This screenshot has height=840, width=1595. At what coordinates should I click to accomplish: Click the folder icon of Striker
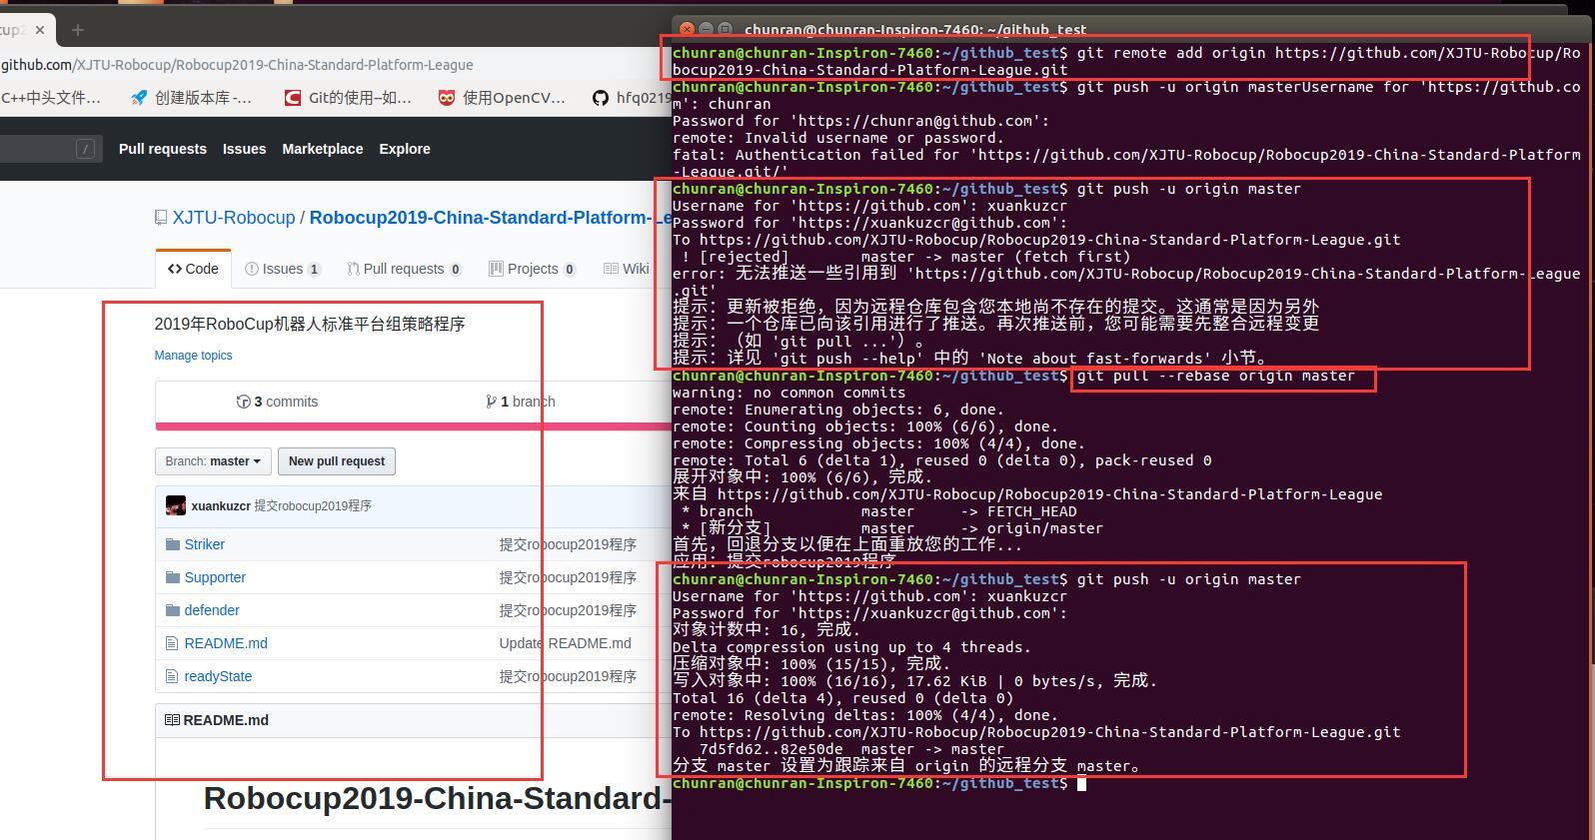(173, 544)
